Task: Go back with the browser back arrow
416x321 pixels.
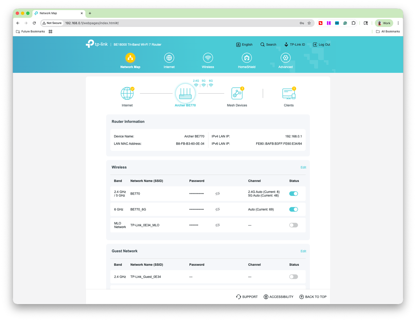Action: coord(18,23)
